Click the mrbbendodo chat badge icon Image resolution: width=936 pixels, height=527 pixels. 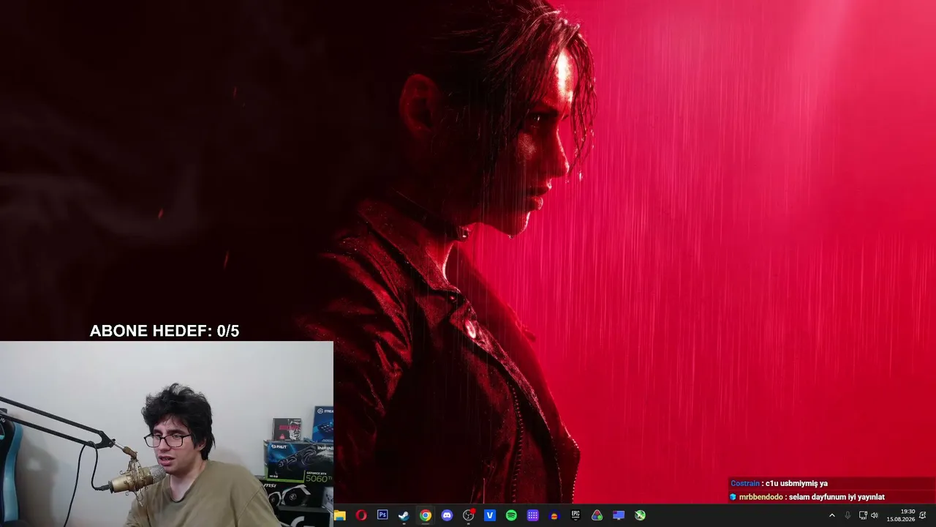click(x=733, y=497)
